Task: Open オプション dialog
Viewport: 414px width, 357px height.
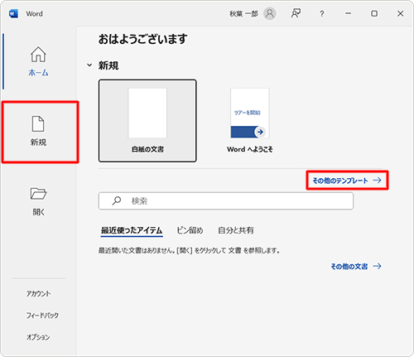Action: [x=38, y=337]
